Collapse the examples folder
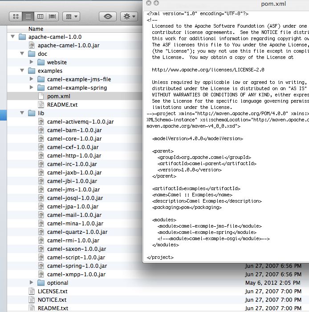This screenshot has height=312, width=309. coord(22,71)
